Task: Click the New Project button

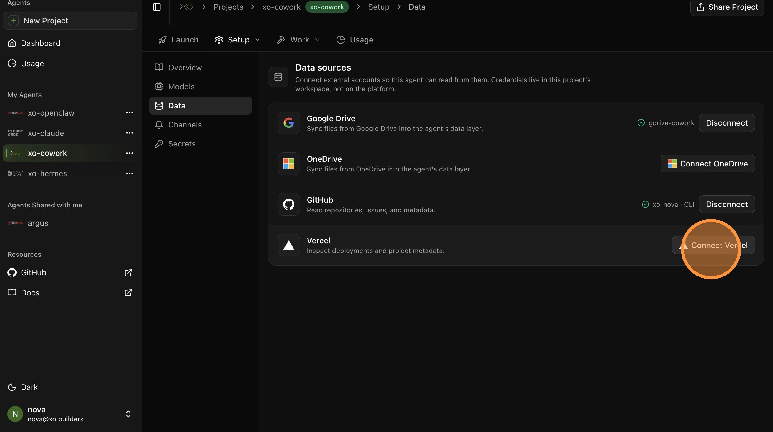Action: click(x=70, y=21)
